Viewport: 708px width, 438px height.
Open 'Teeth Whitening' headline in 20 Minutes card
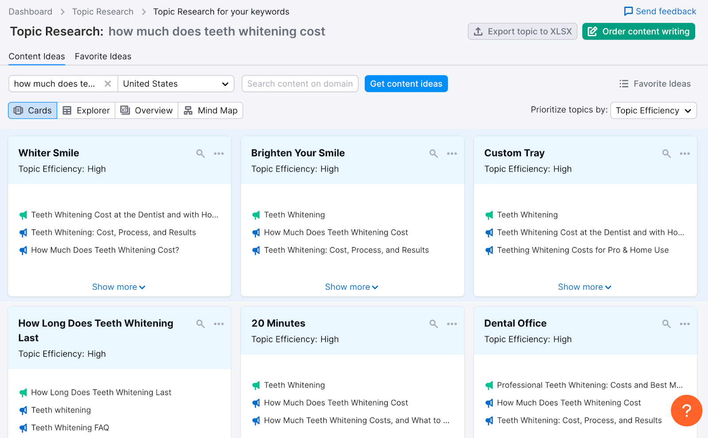(294, 385)
